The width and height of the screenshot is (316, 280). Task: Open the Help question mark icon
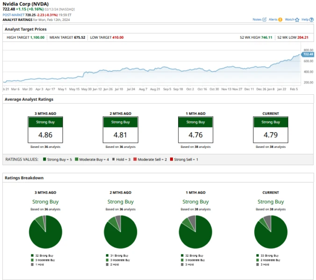coord(311,20)
